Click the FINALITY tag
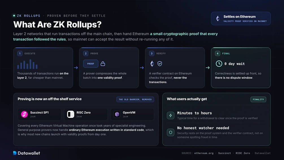284x160 pixels. click(x=258, y=99)
